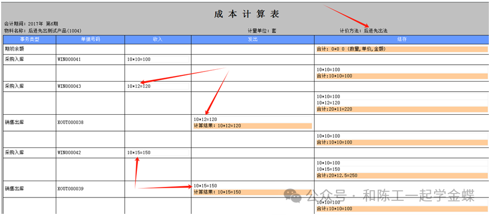Open sales outbound document XOUT000039
The width and height of the screenshot is (490, 215).
pos(70,189)
